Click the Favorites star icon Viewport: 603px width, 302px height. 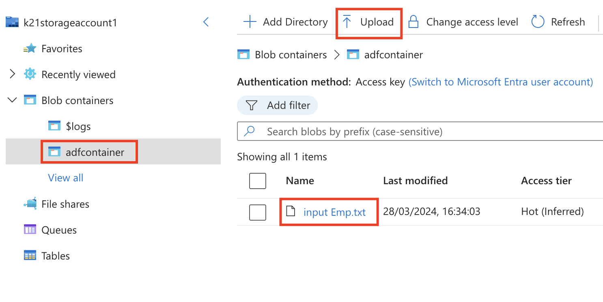point(30,49)
